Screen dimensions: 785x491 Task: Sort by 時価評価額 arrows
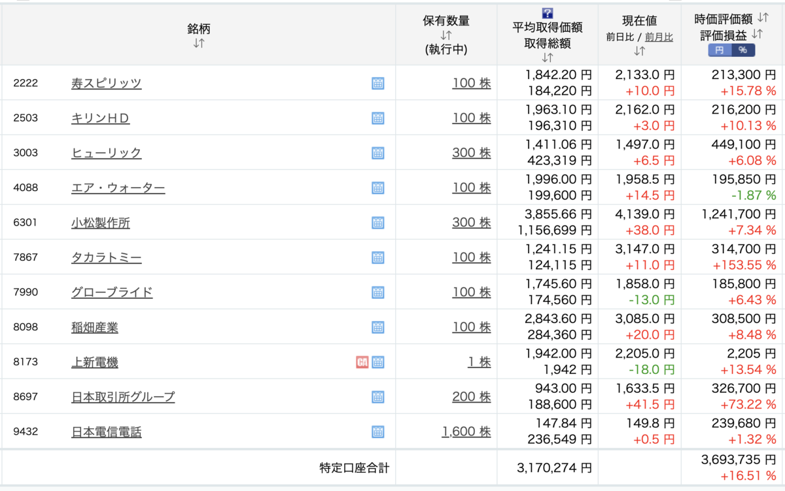763,19
